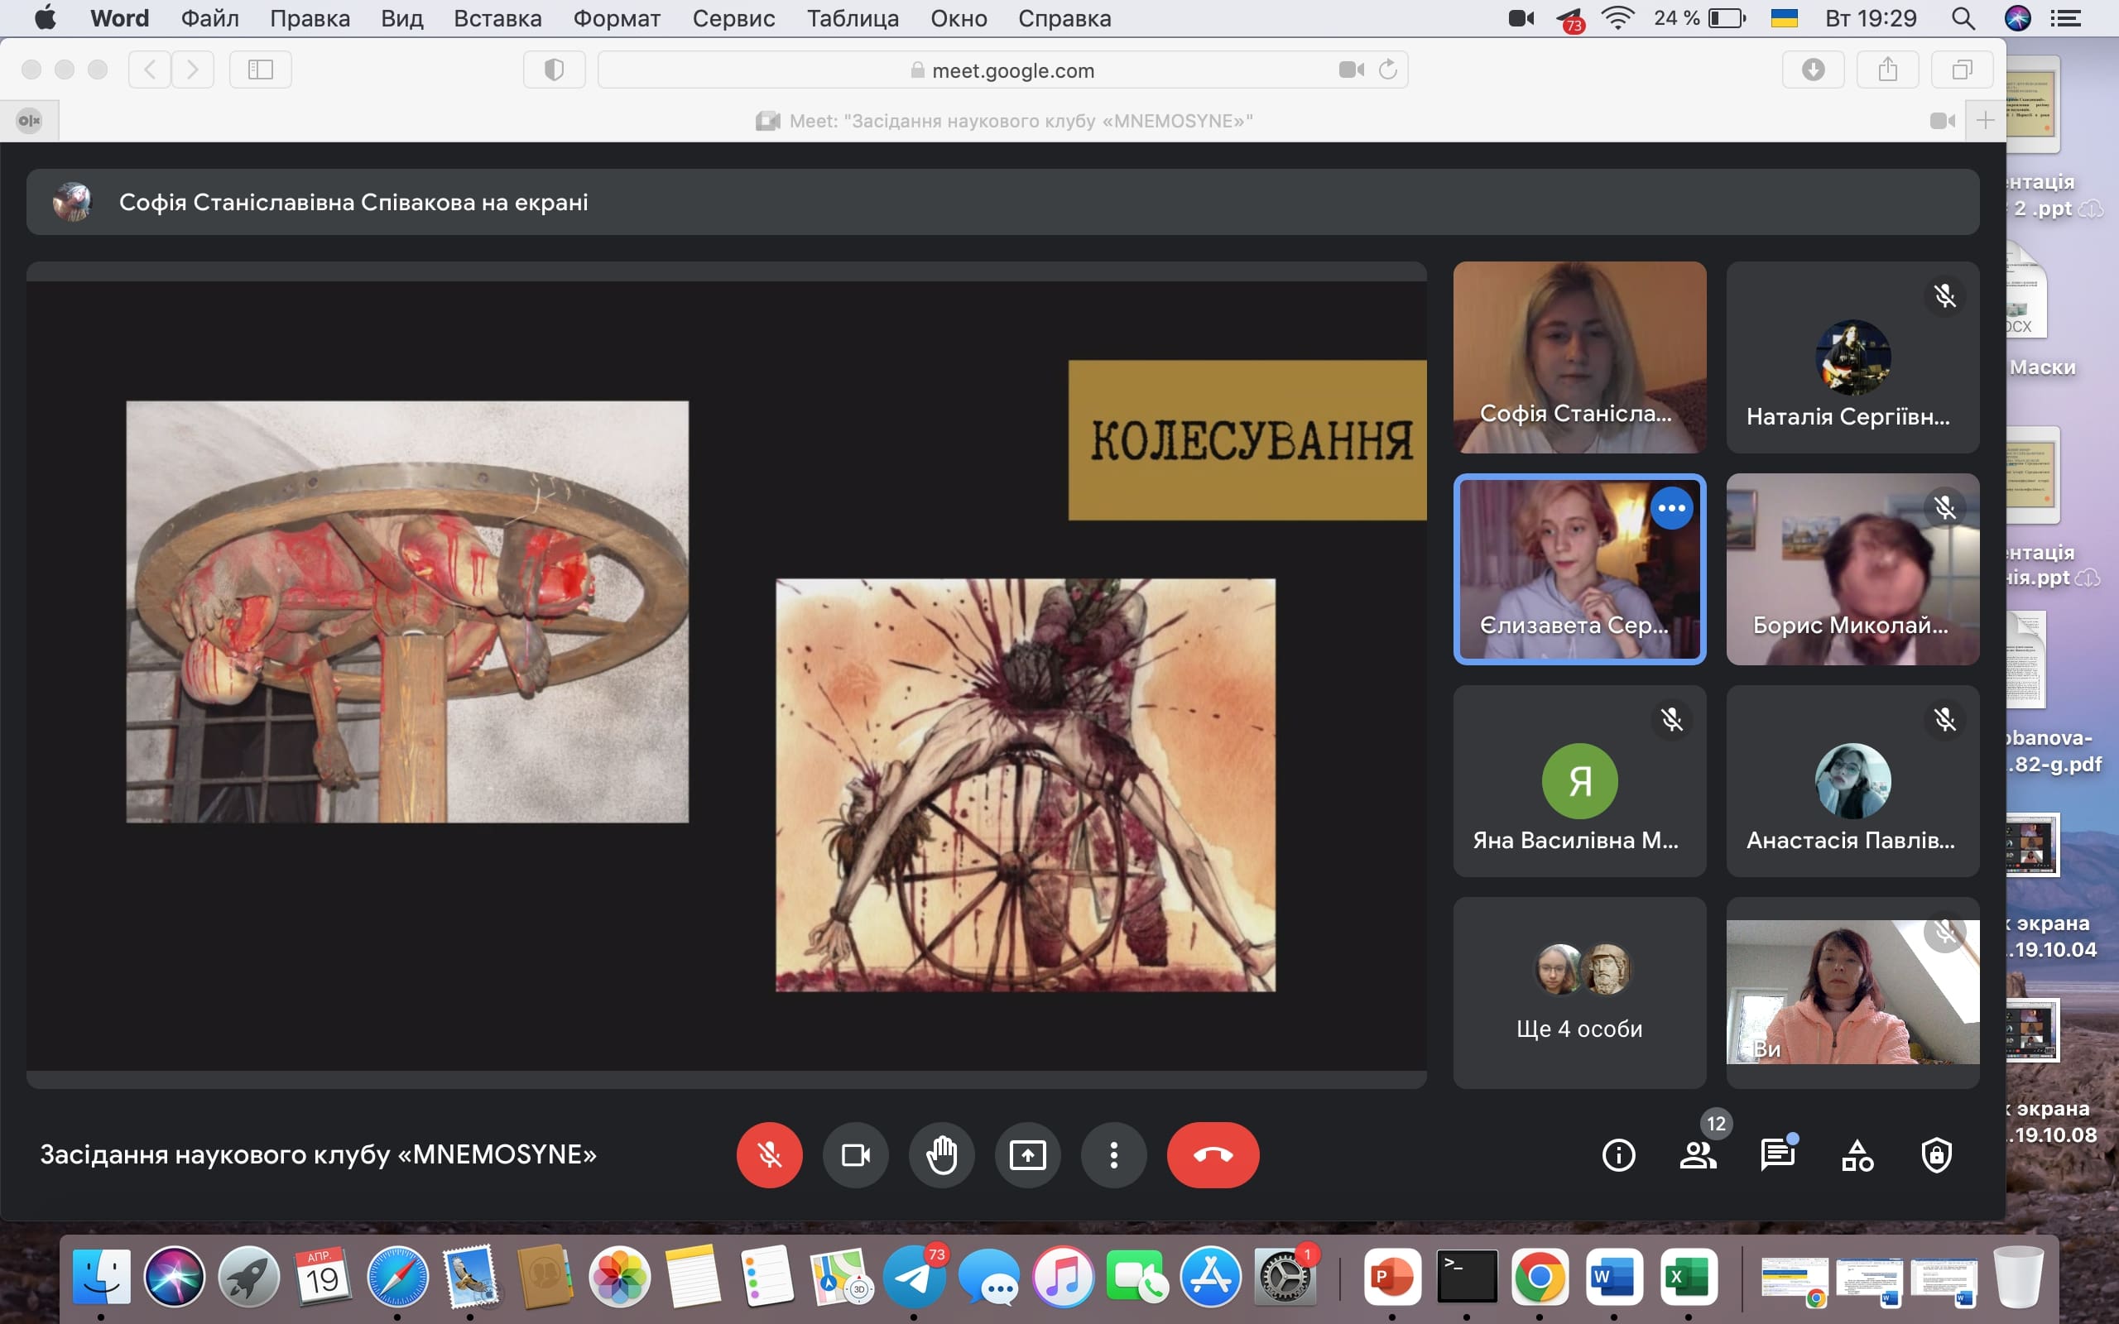Leave the call with the red button
Image resolution: width=2119 pixels, height=1324 pixels.
point(1213,1155)
